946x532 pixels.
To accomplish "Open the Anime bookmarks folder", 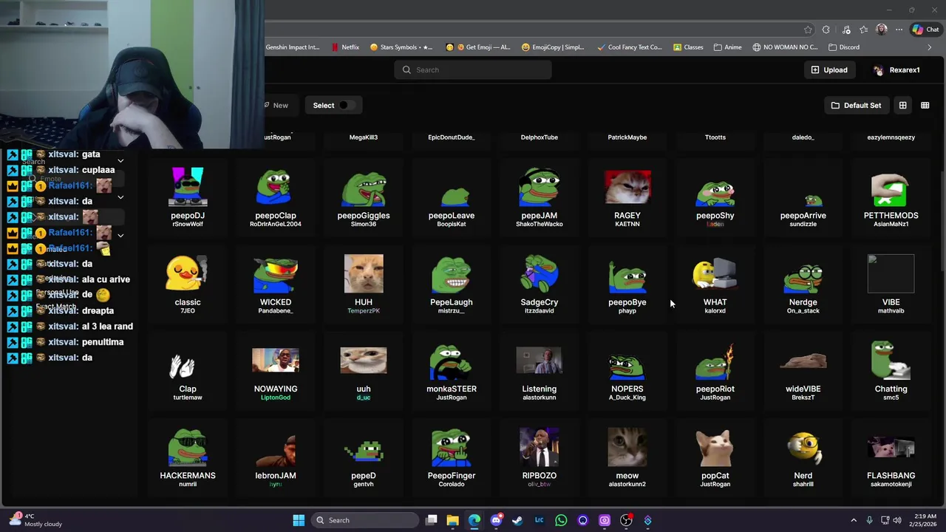I will click(x=728, y=47).
